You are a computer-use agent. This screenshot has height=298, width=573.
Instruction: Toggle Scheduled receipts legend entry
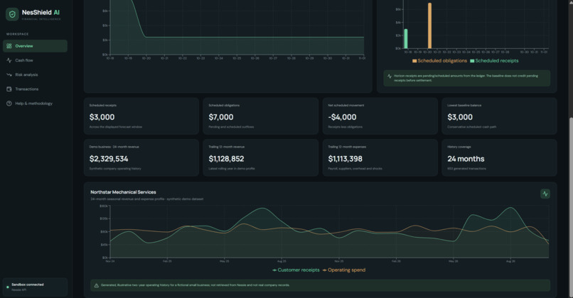click(x=494, y=61)
